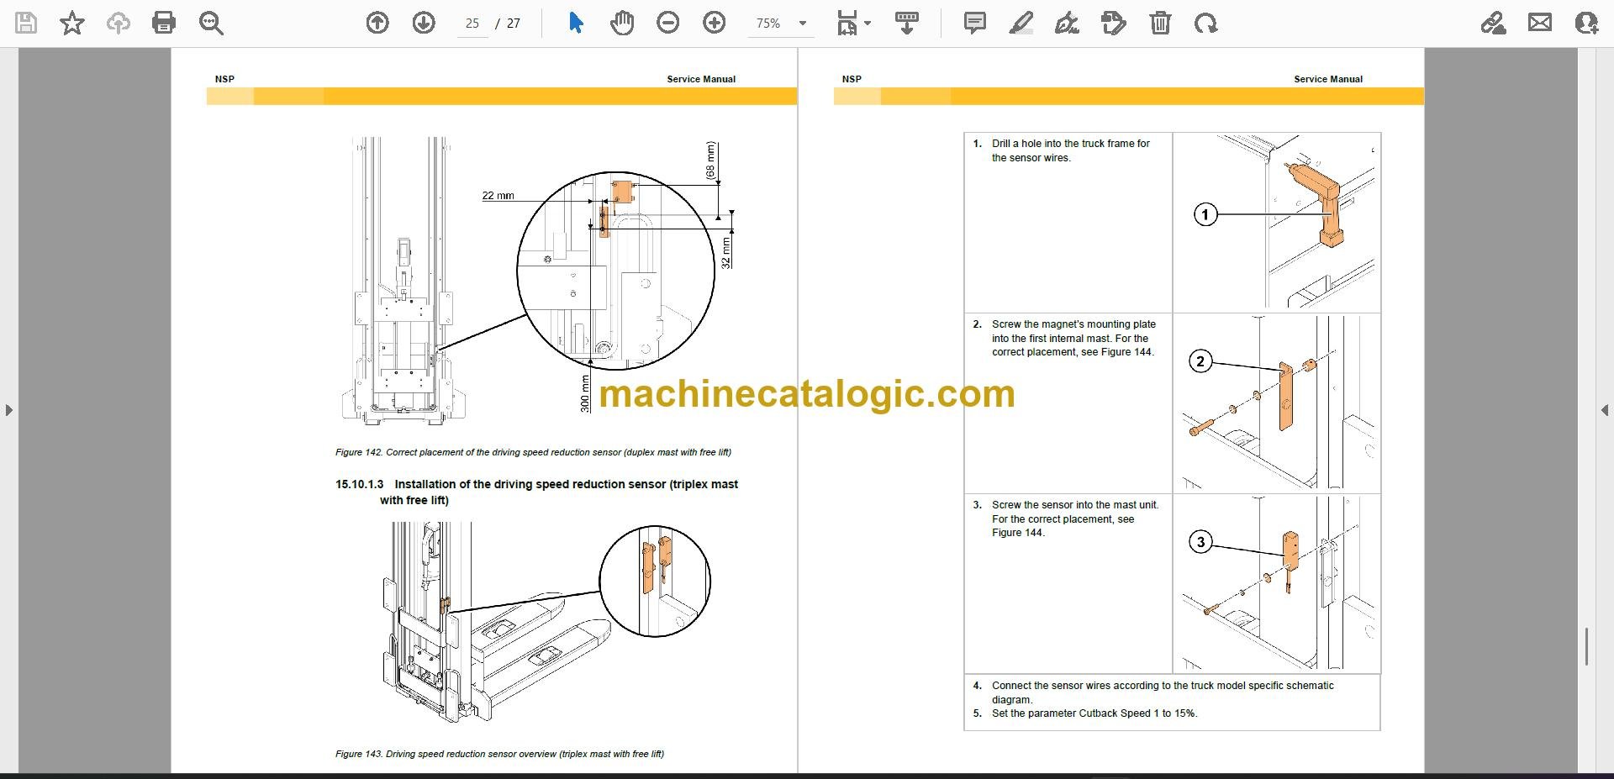Click the Print file icon

tap(164, 23)
